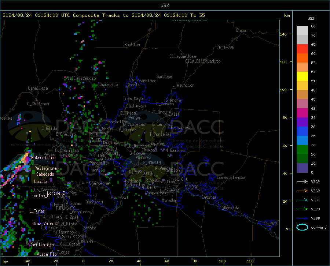Select the red 65 dBZ color swatch

tap(302, 49)
